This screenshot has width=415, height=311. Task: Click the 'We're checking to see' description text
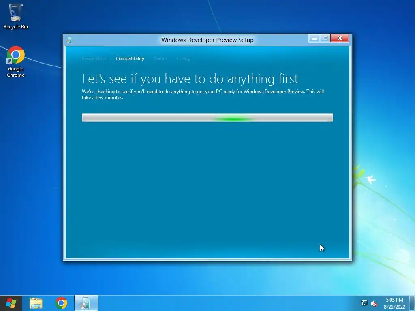[x=203, y=94]
